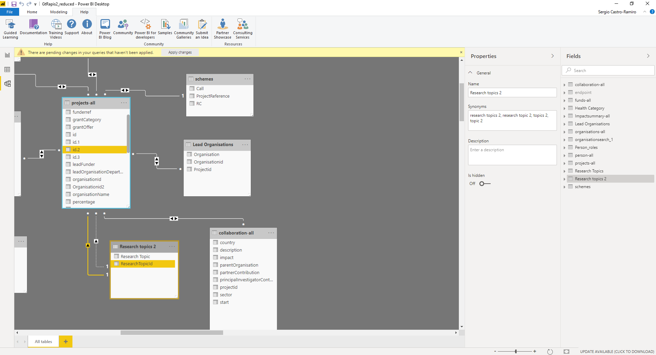Dismiss the pending changes warning bar
The height and width of the screenshot is (355, 656).
coord(461,52)
